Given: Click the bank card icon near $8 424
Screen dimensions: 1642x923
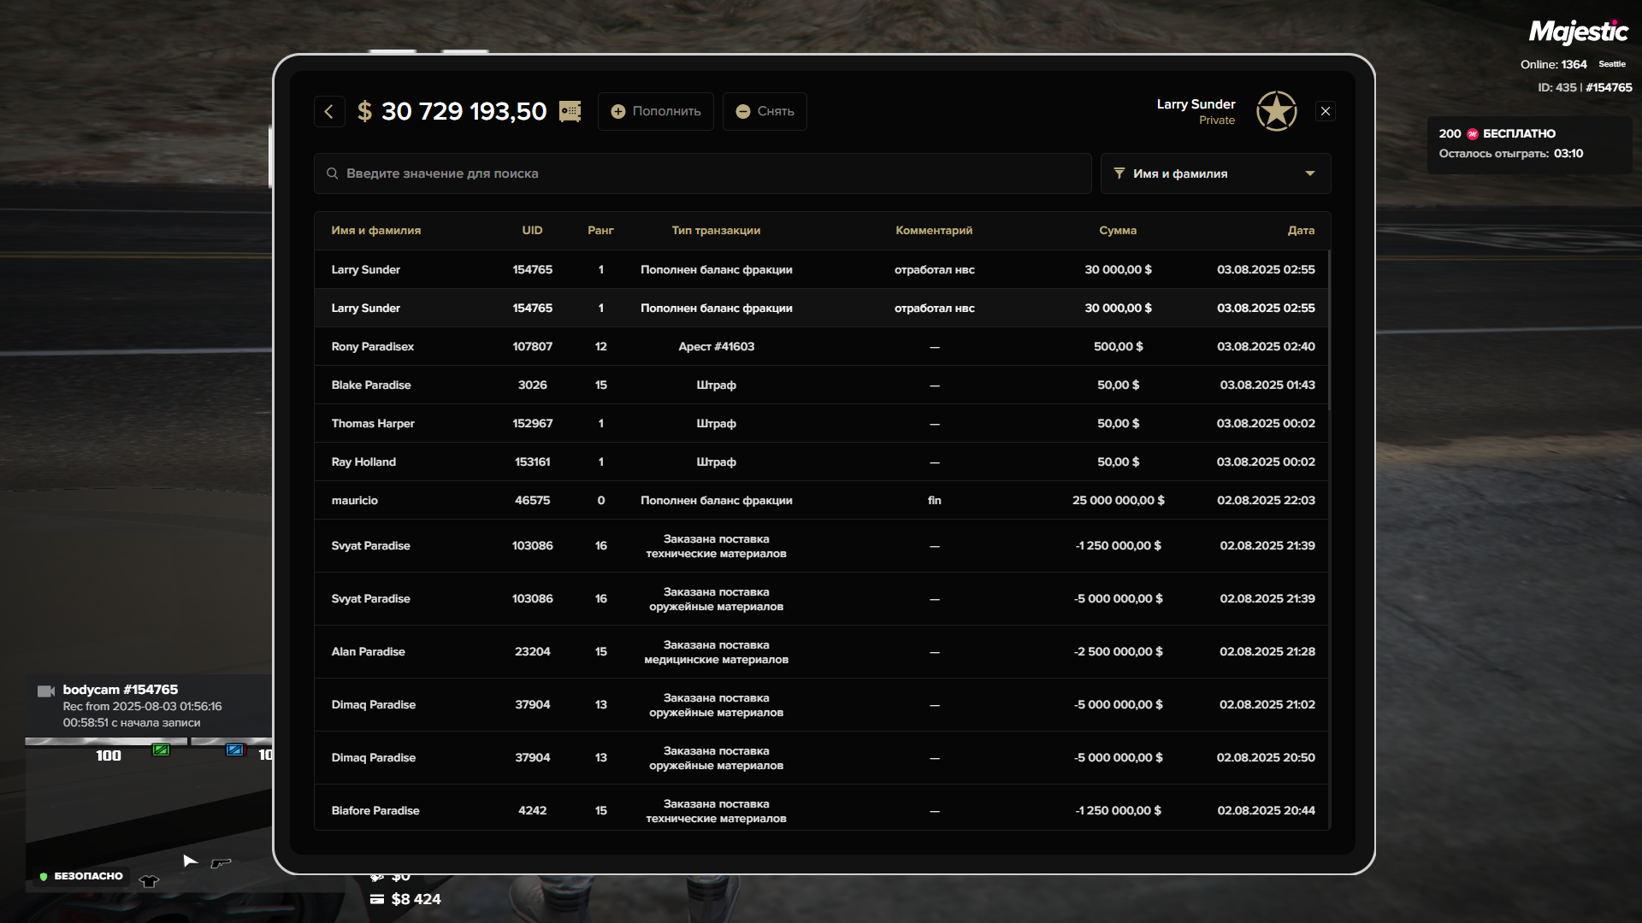Looking at the screenshot, I should (x=377, y=899).
